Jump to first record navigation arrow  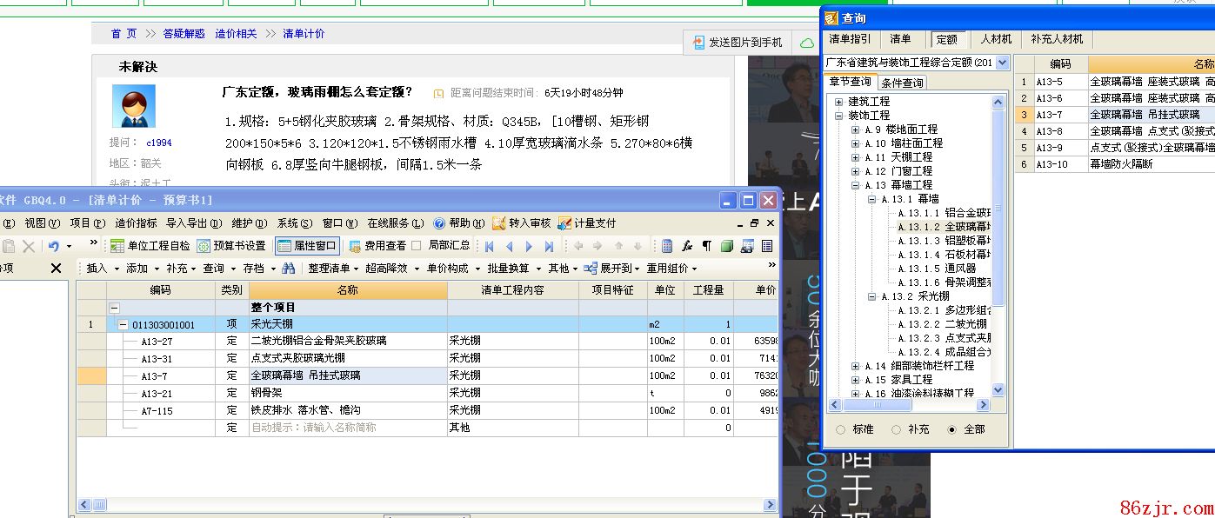coord(490,246)
